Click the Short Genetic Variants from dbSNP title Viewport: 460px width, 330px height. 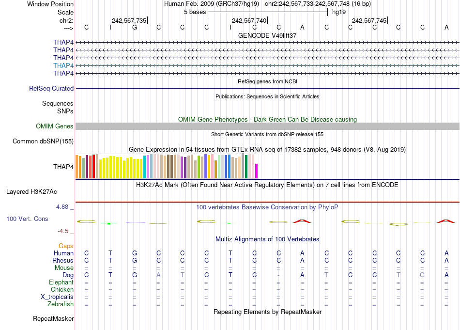click(x=267, y=134)
